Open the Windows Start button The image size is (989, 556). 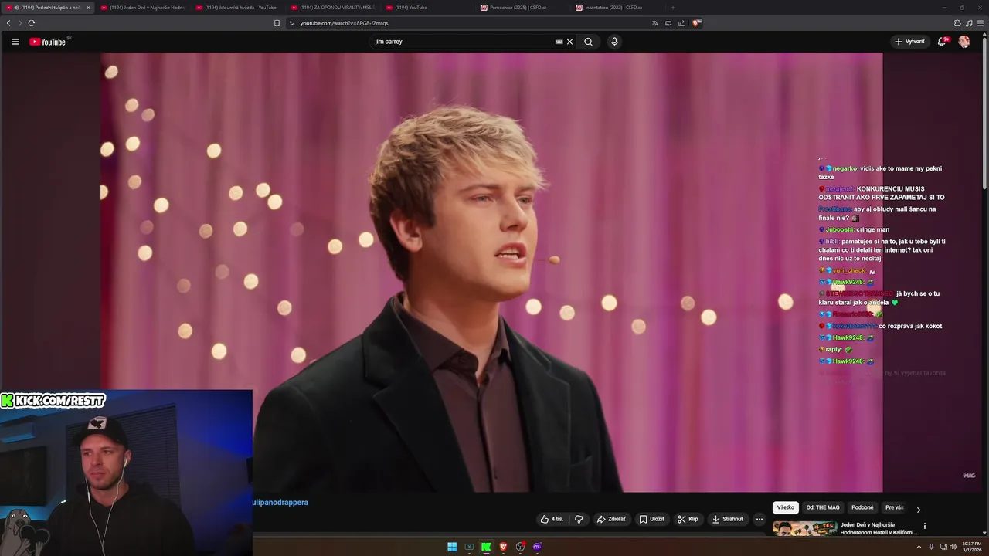(x=452, y=547)
